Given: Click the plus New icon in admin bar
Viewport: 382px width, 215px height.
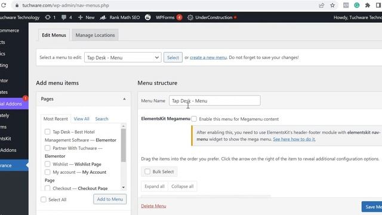Looking at the screenshot, I should coord(81,17).
